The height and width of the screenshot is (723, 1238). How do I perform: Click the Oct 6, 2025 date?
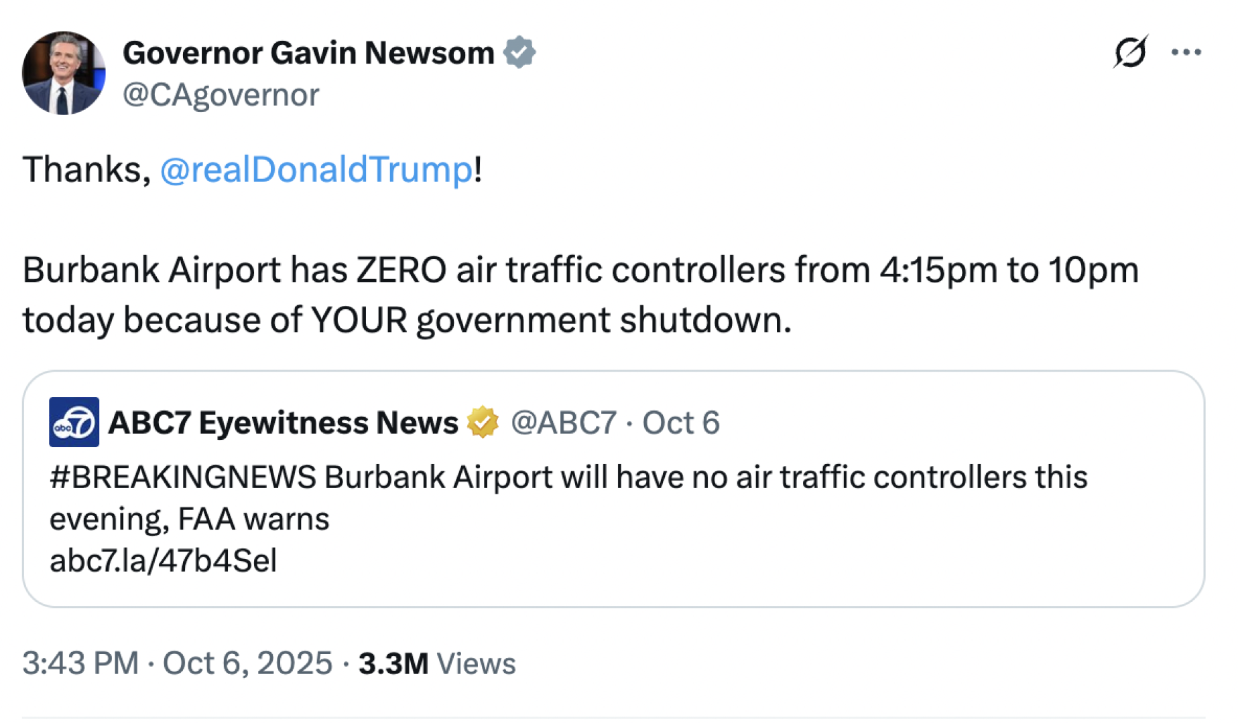[247, 663]
